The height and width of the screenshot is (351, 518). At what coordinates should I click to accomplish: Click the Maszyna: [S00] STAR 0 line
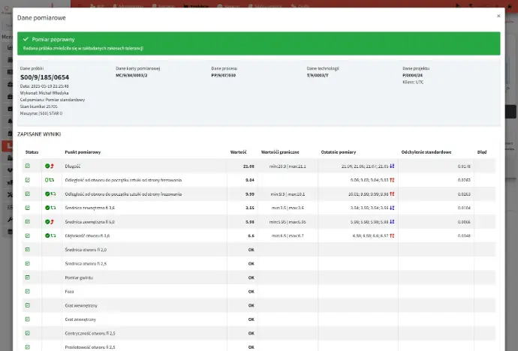(x=41, y=113)
